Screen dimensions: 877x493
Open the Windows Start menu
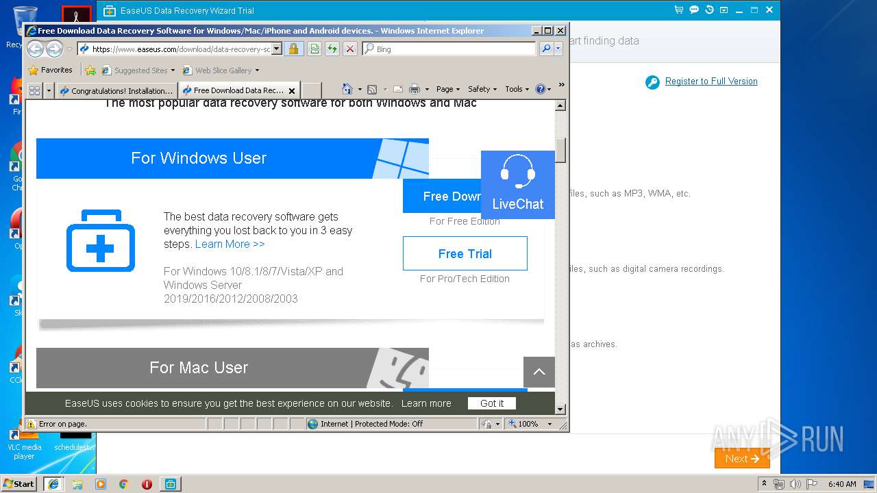tap(19, 483)
